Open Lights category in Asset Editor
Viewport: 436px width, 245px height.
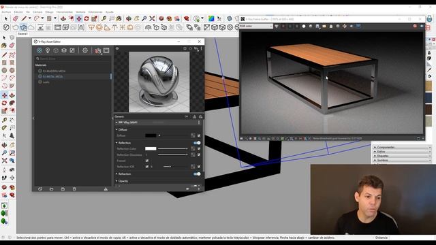pos(48,50)
